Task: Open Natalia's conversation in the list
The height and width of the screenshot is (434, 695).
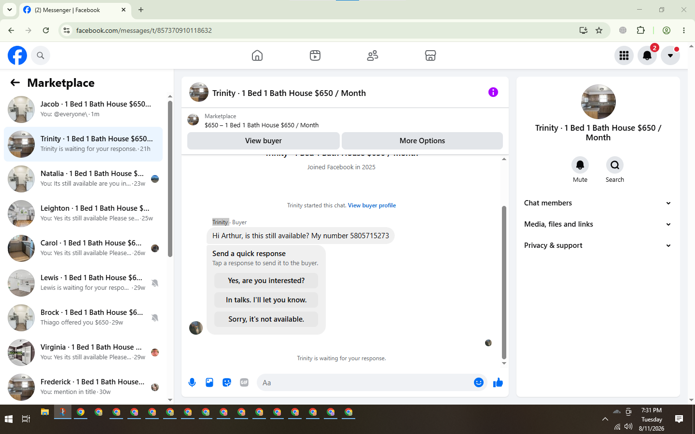Action: tap(83, 179)
